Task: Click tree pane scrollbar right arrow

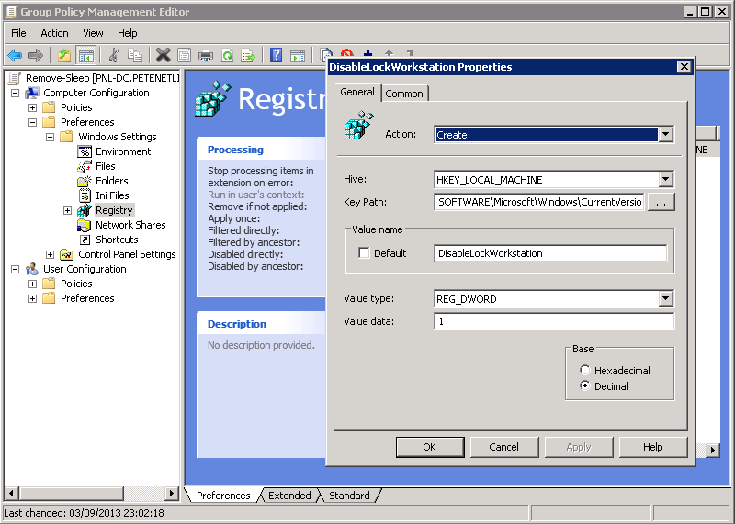Action: click(x=172, y=493)
